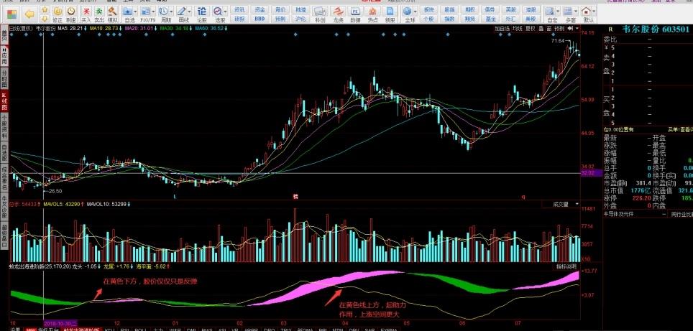Click the 半导体及元件 industry label

[x=619, y=215]
